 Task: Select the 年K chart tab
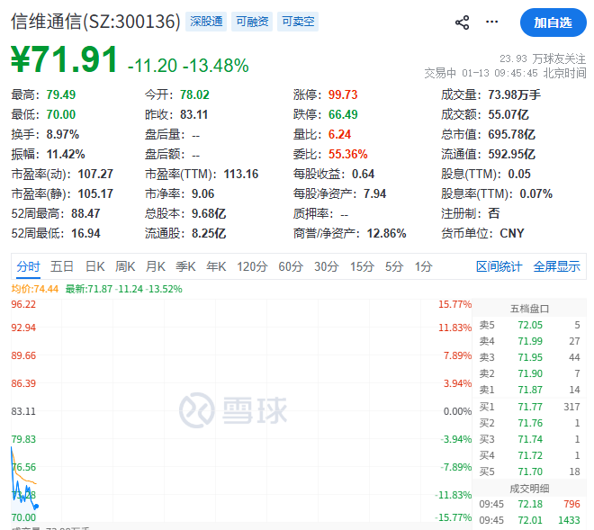[x=216, y=266]
